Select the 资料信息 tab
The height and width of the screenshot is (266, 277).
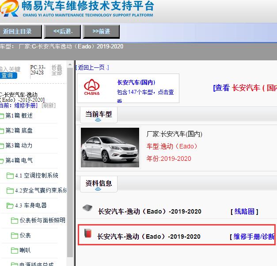99,184
